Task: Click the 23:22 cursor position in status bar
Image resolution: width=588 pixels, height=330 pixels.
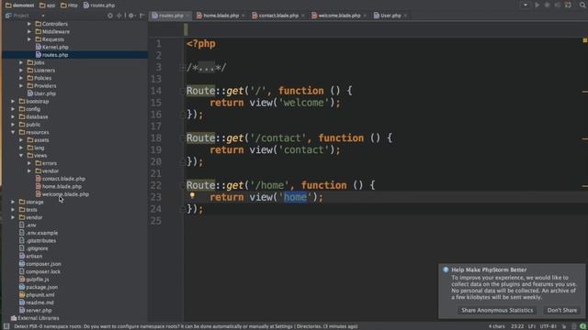Action: [x=517, y=326]
